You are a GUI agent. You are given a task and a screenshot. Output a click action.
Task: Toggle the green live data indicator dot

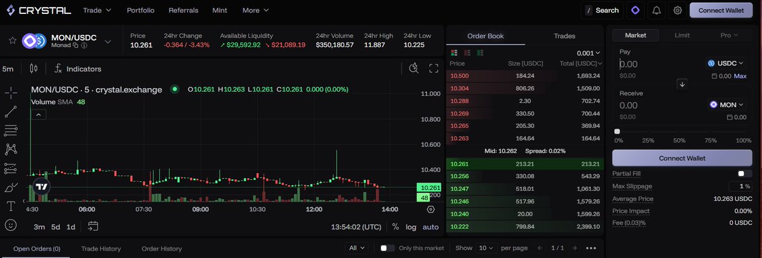tap(175, 89)
